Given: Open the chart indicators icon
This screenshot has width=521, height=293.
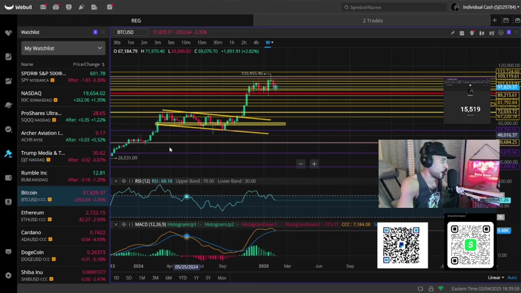Looking at the screenshot, I should coord(462,33).
